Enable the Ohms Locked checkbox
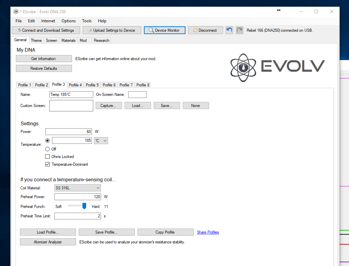Viewport: 349px width, 266px height. (48, 157)
